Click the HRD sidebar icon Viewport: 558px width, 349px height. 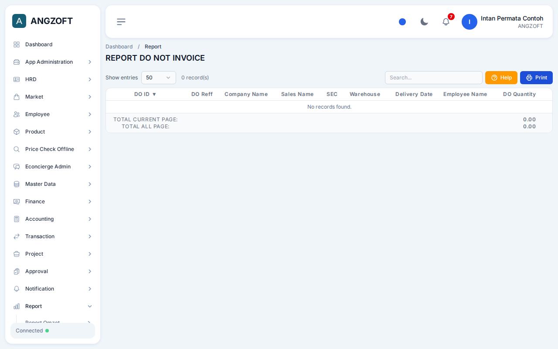click(17, 79)
